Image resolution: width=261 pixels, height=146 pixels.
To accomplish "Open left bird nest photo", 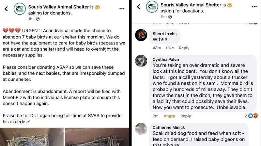I will tap(32, 137).
